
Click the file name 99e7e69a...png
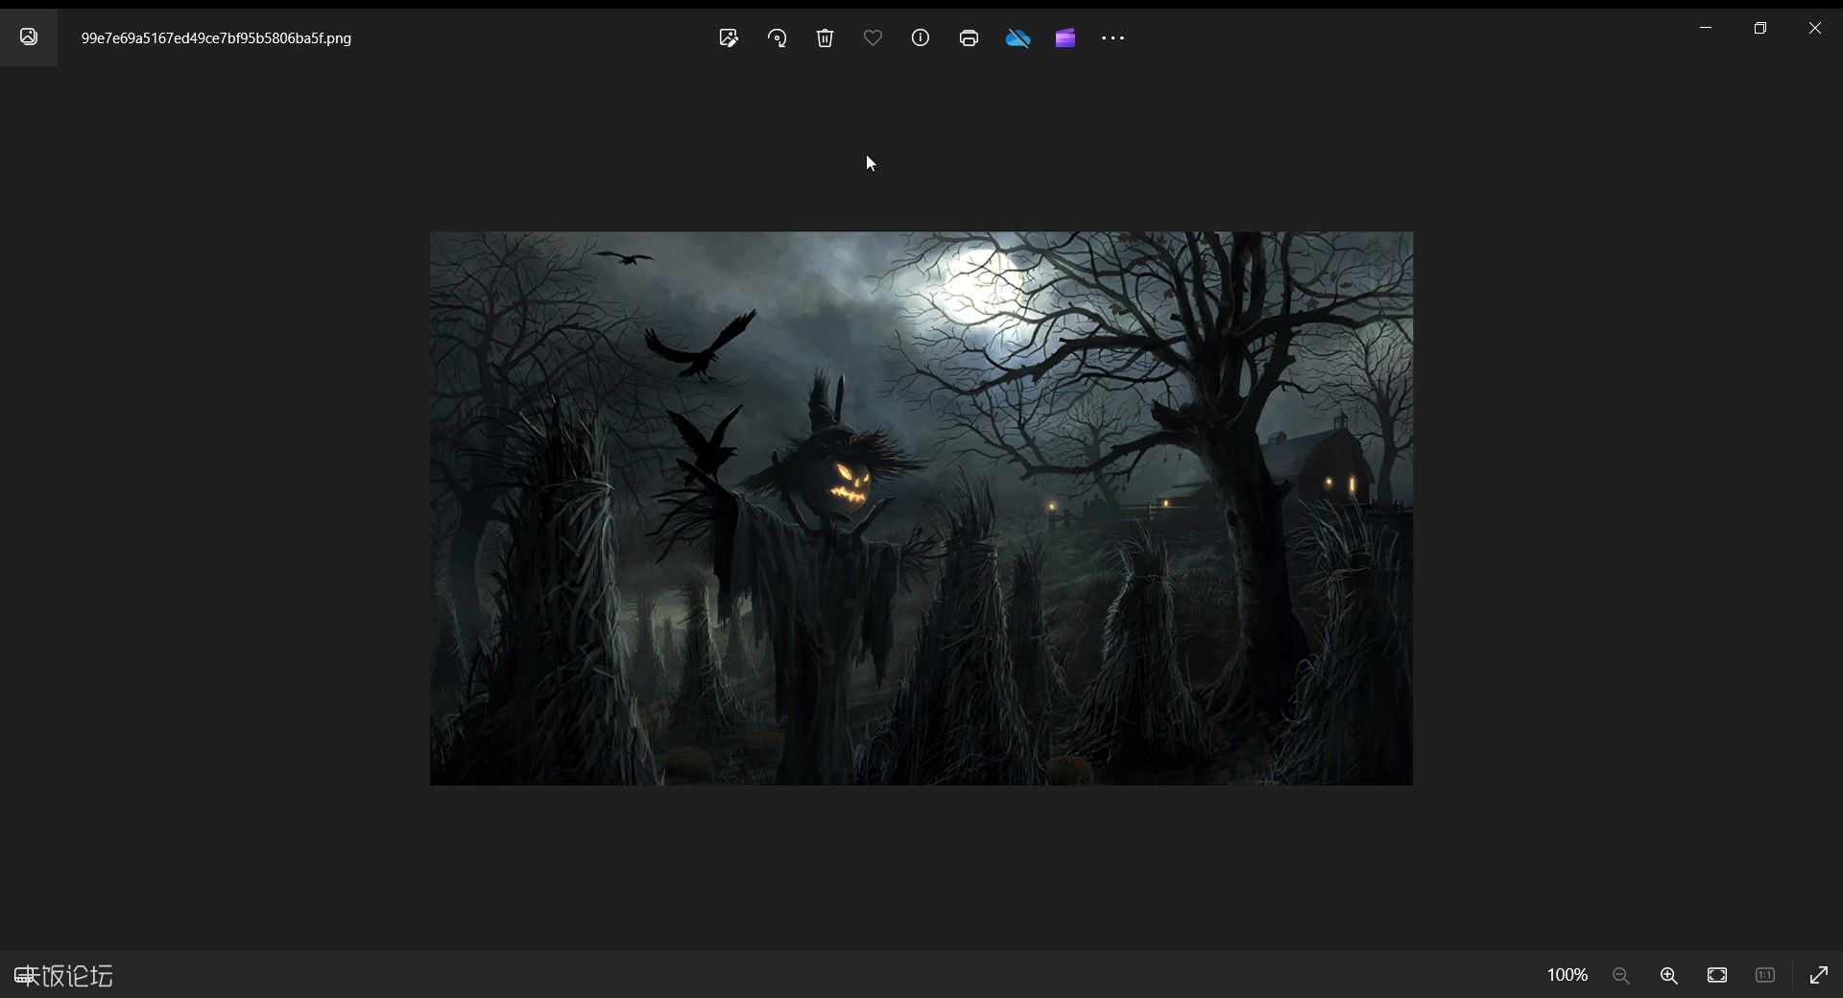coord(216,38)
